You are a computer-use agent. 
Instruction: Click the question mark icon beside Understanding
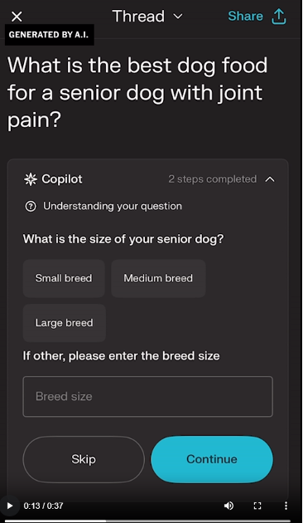click(x=31, y=207)
